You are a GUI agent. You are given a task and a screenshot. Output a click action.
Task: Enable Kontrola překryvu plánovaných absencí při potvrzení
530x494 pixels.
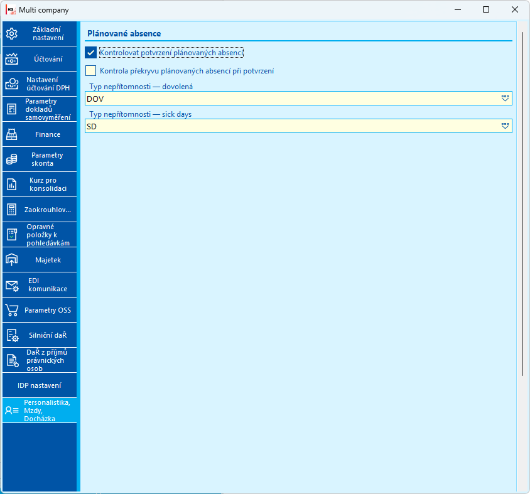(90, 71)
